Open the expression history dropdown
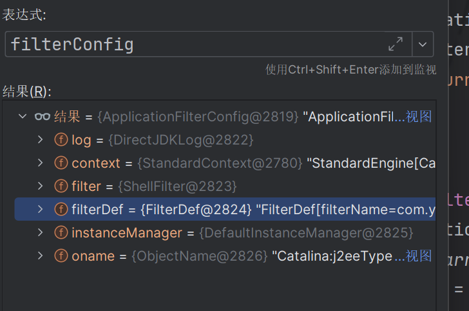The height and width of the screenshot is (311, 469). coord(423,45)
